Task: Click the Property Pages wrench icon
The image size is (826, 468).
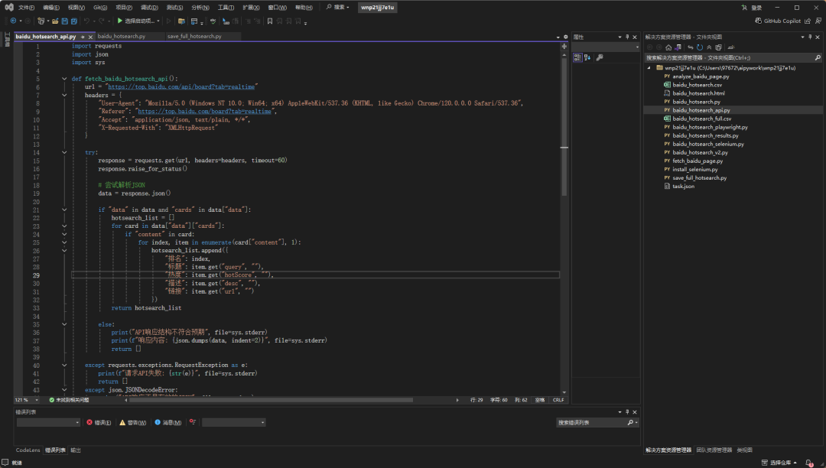Action: 600,57
